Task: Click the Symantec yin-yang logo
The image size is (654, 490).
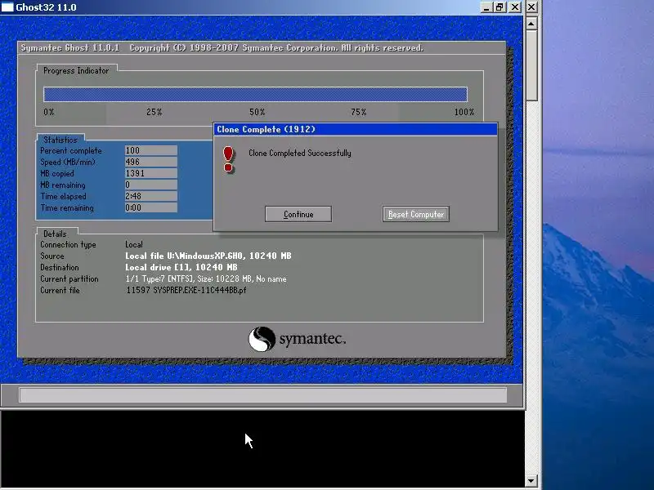Action: pos(262,339)
